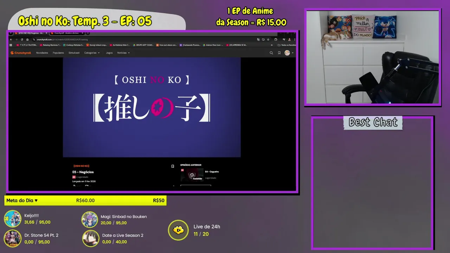Reload the page with the refresh icon
The height and width of the screenshot is (253, 450).
[22, 39]
